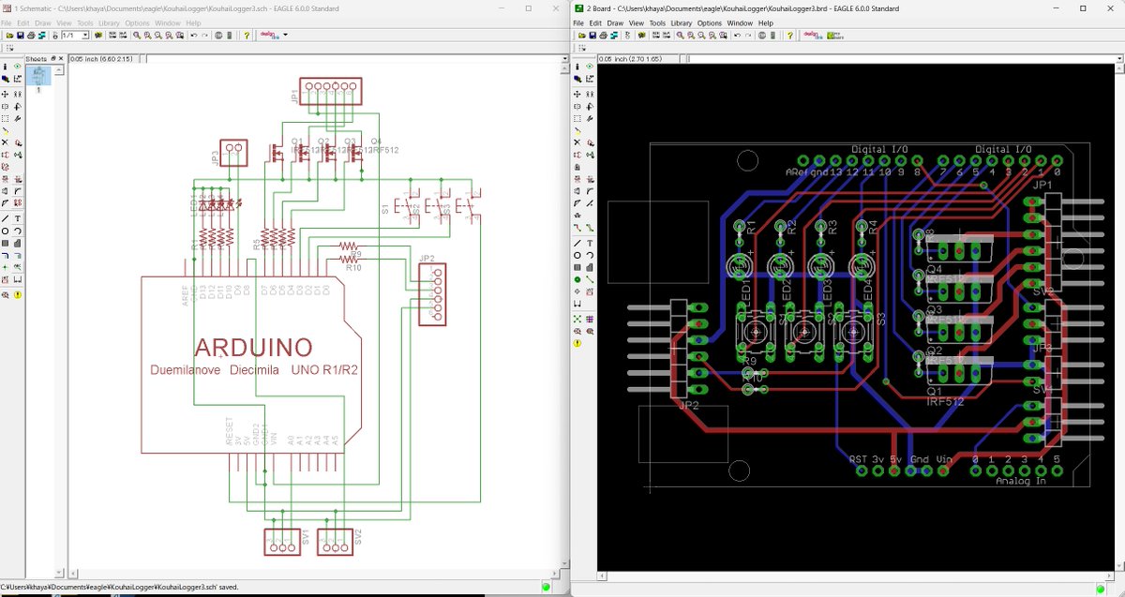Print icon in Board window toolbar
Screen dimensions: 1125x597
pos(603,36)
